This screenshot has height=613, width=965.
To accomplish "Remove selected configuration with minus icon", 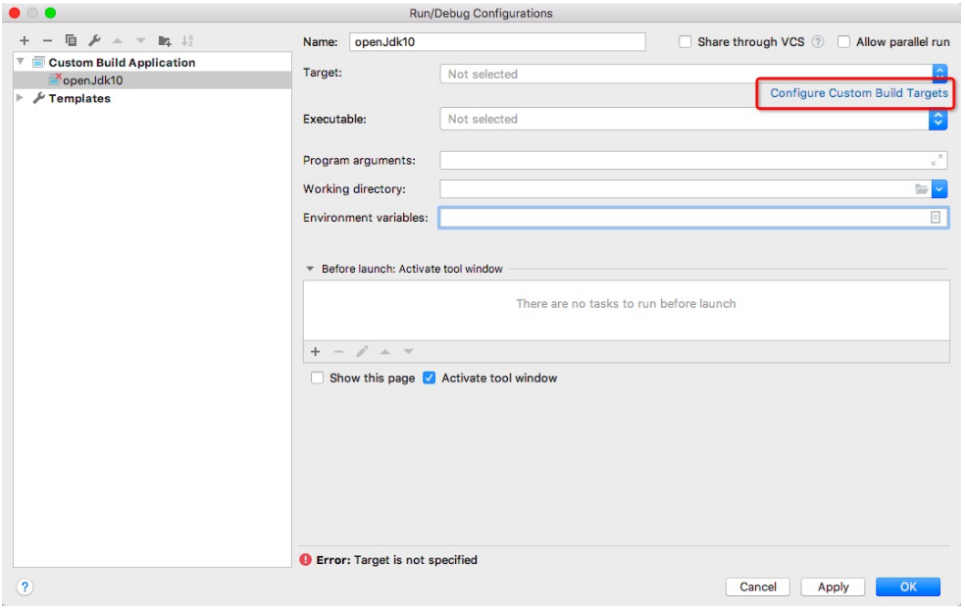I will 47,40.
